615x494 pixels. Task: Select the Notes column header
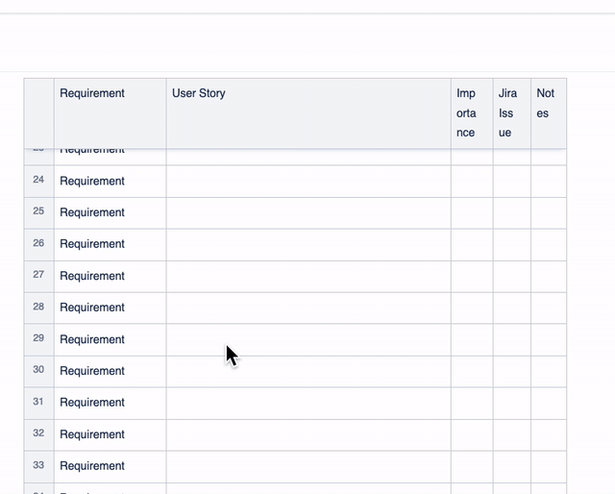pos(549,113)
